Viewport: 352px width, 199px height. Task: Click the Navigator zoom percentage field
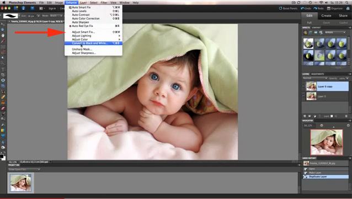point(310,125)
